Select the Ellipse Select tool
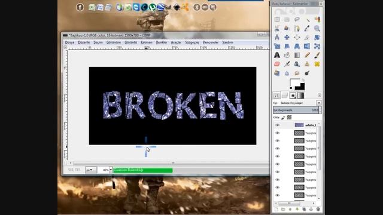This screenshot has height=215, width=383. [x=287, y=20]
